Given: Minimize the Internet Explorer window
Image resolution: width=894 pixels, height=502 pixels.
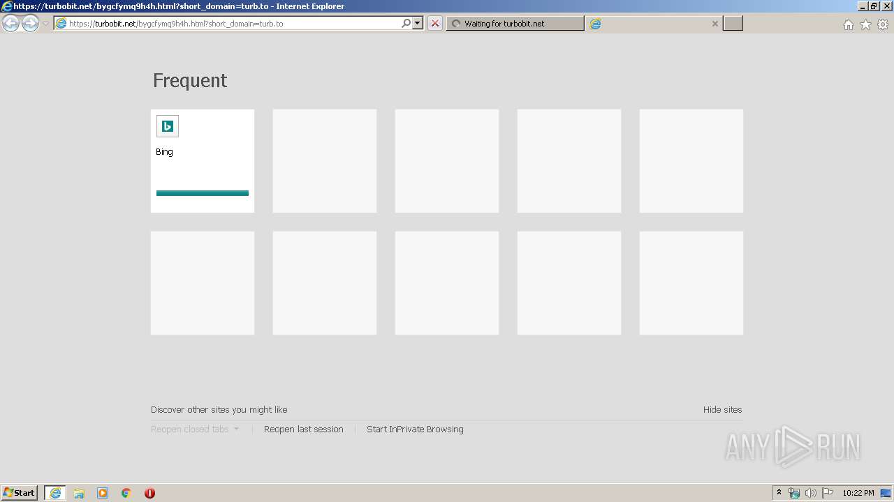Looking at the screenshot, I should [862, 6].
